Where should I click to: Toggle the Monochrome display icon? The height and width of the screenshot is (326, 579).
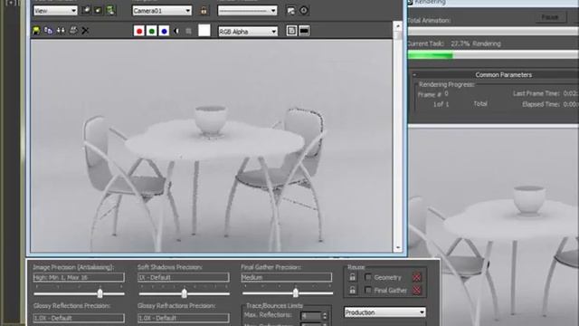pos(189,31)
